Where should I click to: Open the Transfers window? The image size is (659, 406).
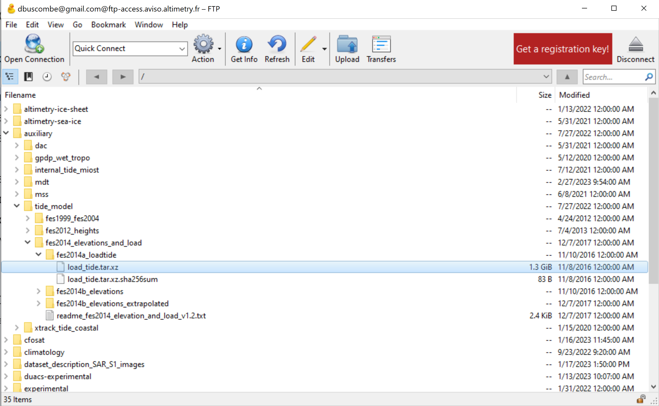coord(381,49)
